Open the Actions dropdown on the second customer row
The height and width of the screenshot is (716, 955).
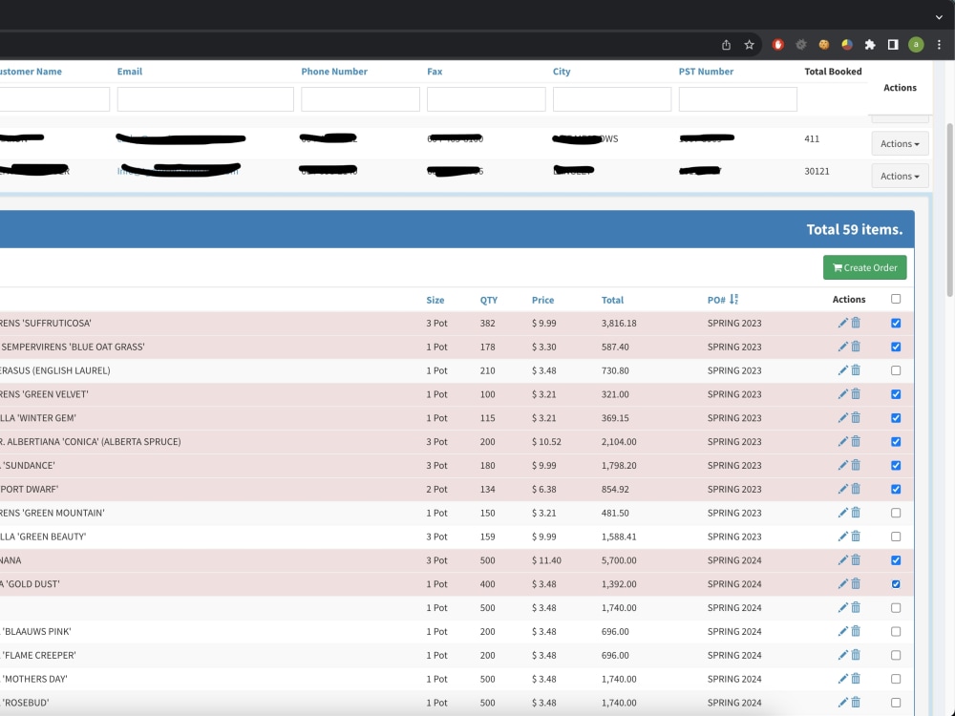click(899, 176)
